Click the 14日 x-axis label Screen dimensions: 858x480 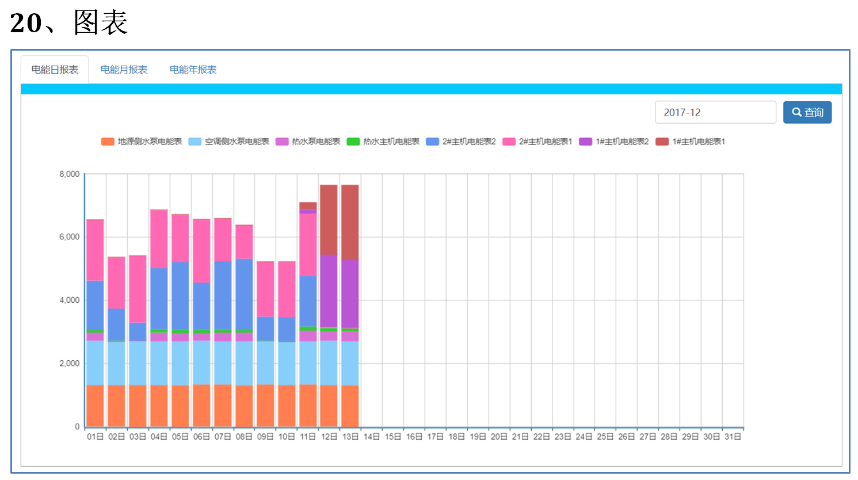click(371, 437)
